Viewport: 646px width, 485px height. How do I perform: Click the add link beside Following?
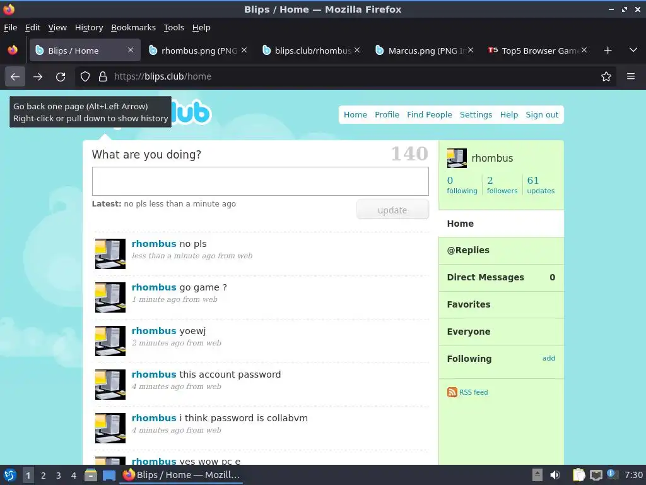pyautogui.click(x=548, y=359)
